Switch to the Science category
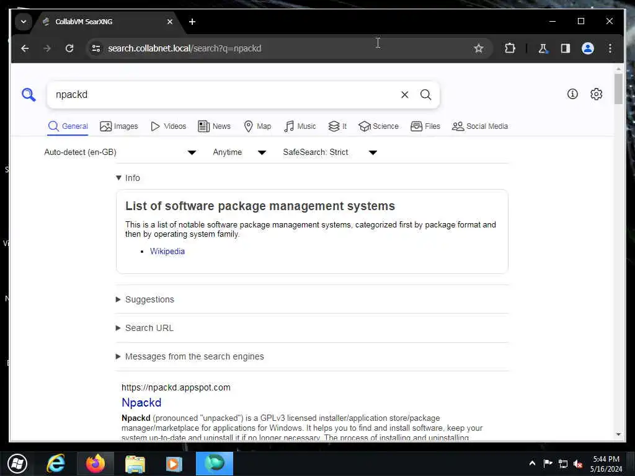The height and width of the screenshot is (476, 635). click(379, 126)
